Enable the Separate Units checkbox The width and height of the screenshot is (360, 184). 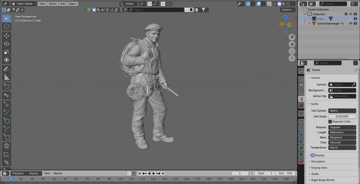330,122
